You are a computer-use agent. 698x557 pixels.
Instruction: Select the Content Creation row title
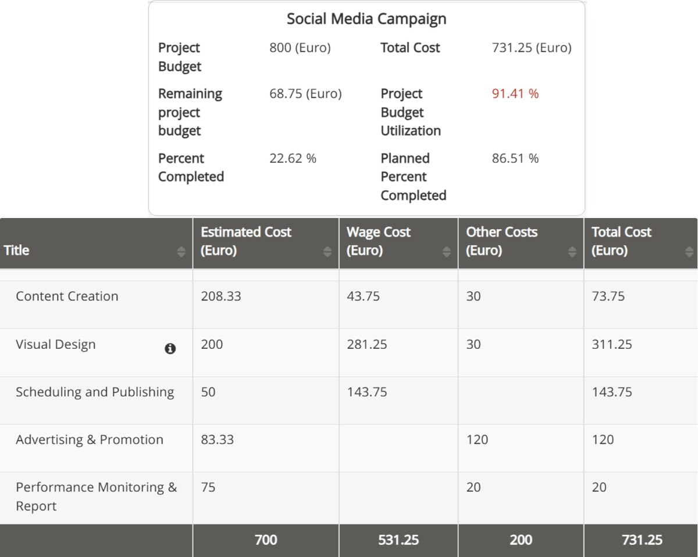tap(67, 297)
